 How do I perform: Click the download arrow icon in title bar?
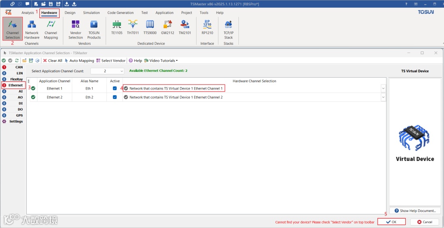pyautogui.click(x=67, y=4)
